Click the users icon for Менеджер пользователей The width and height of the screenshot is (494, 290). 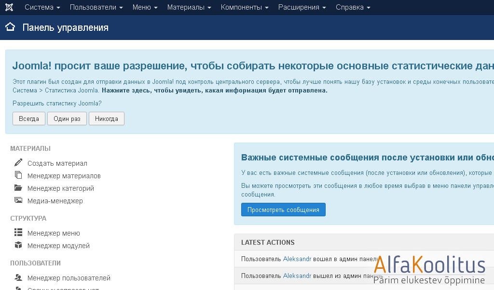pos(18,277)
